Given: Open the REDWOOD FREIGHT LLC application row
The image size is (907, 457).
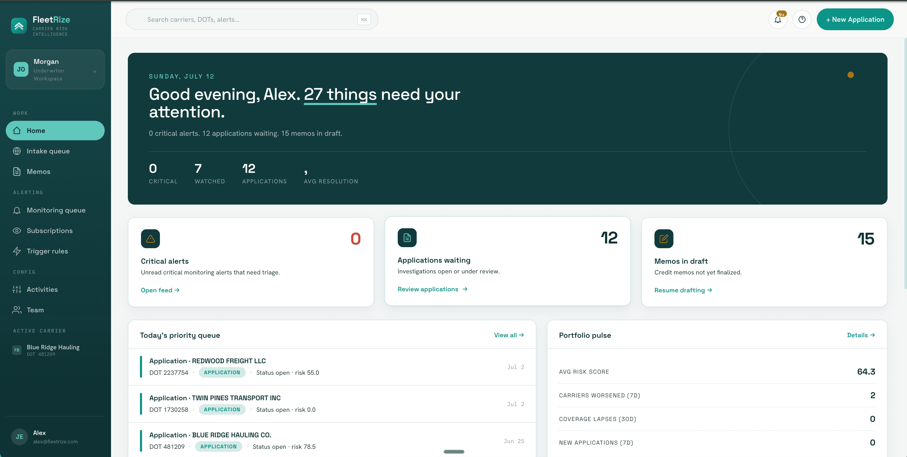Looking at the screenshot, I should [332, 367].
